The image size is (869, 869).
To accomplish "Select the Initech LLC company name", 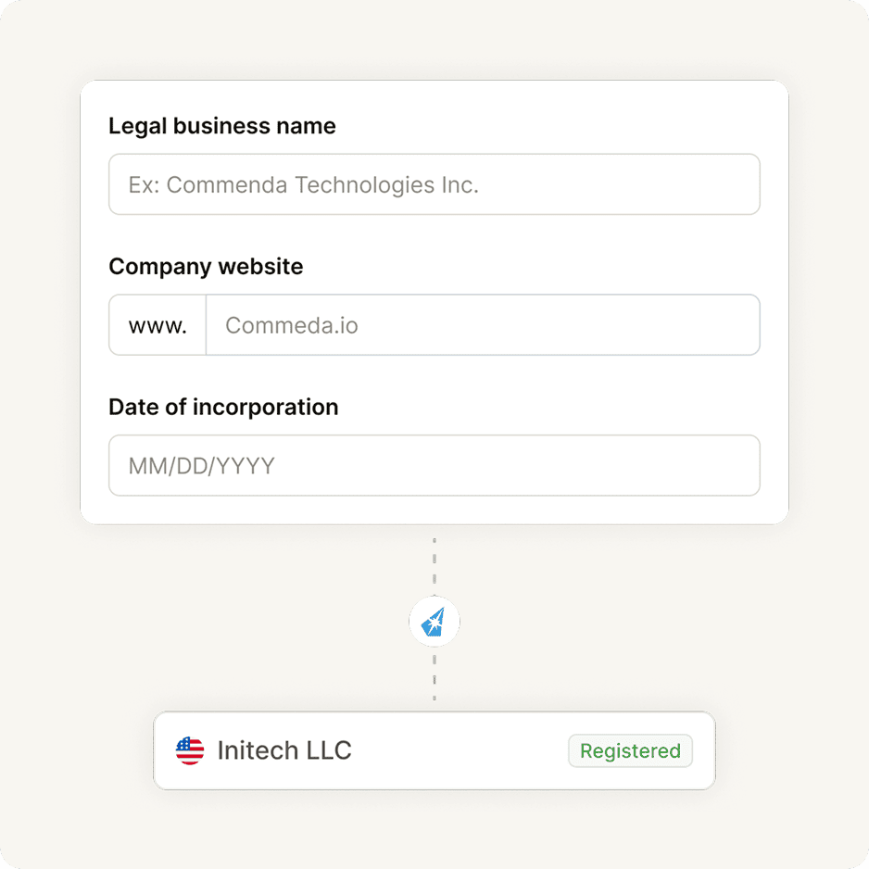I will pos(284,750).
